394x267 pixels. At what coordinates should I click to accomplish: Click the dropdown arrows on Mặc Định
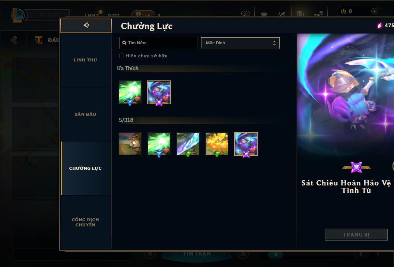tap(274, 43)
